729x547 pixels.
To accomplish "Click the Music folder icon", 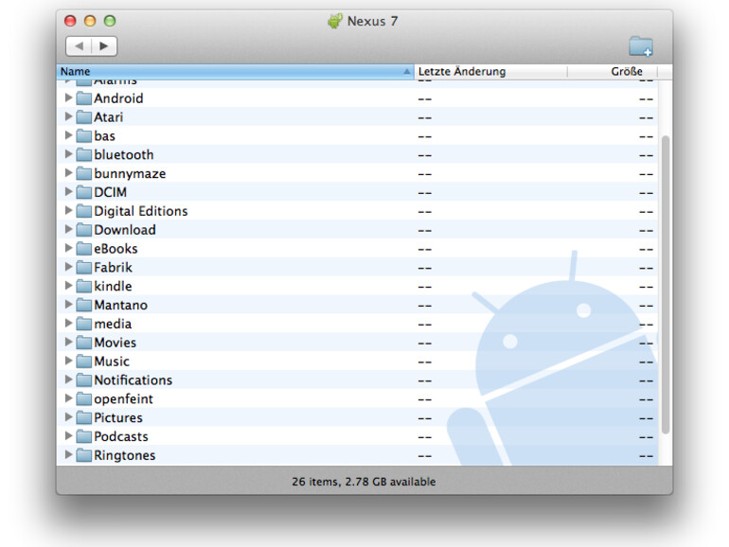I will pos(83,362).
